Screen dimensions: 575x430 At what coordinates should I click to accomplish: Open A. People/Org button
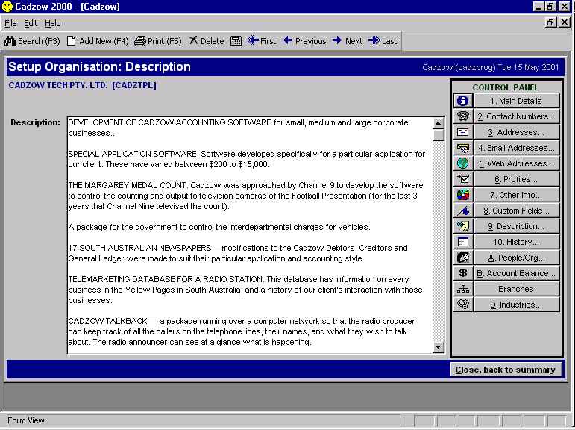click(516, 258)
